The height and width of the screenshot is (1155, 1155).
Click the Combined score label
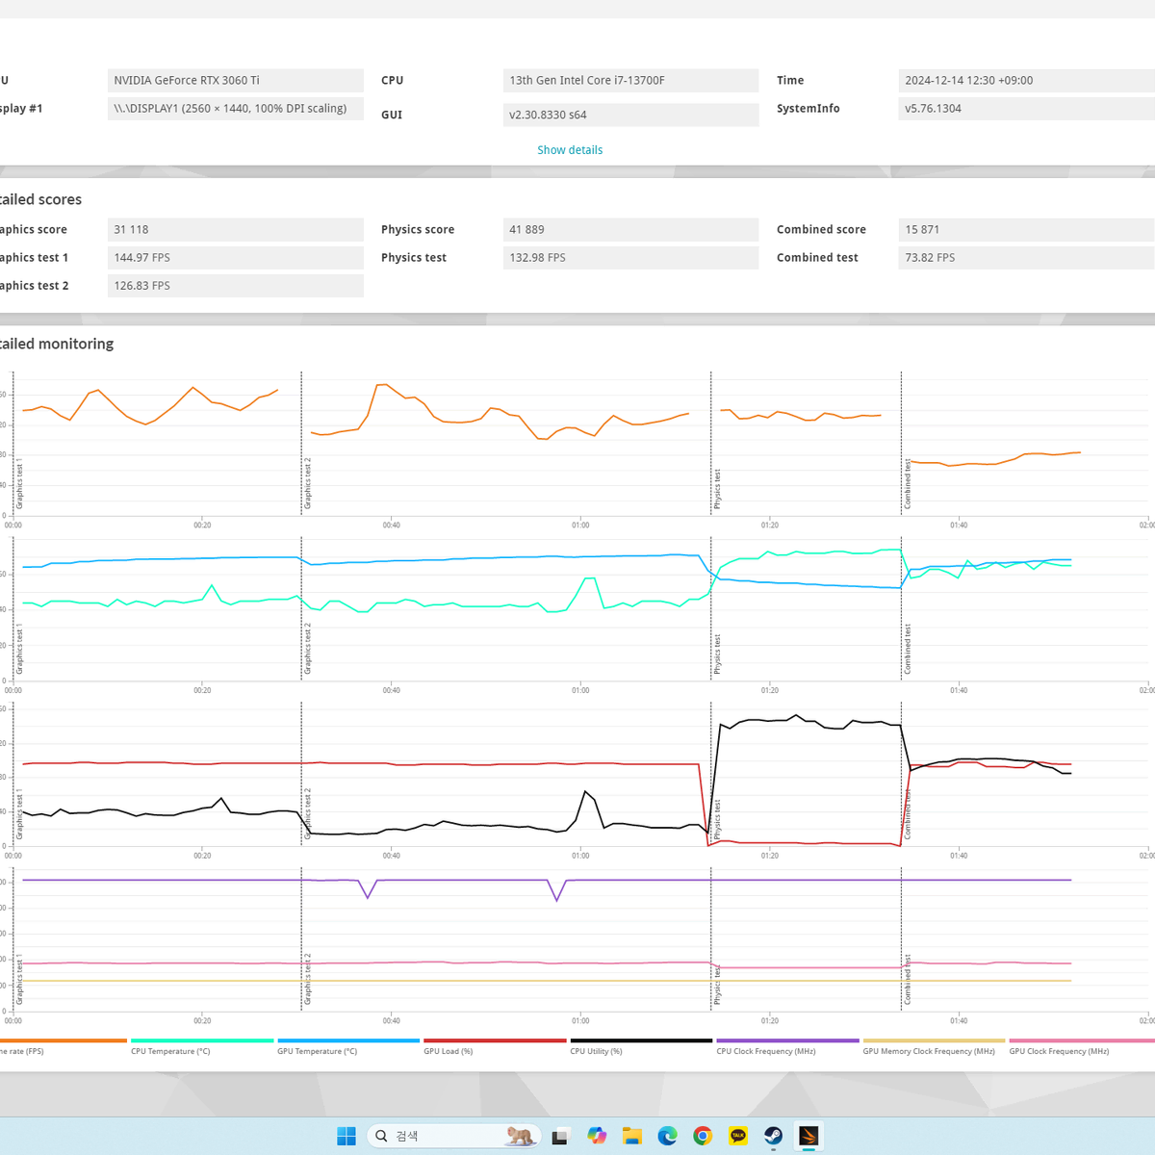coord(821,230)
